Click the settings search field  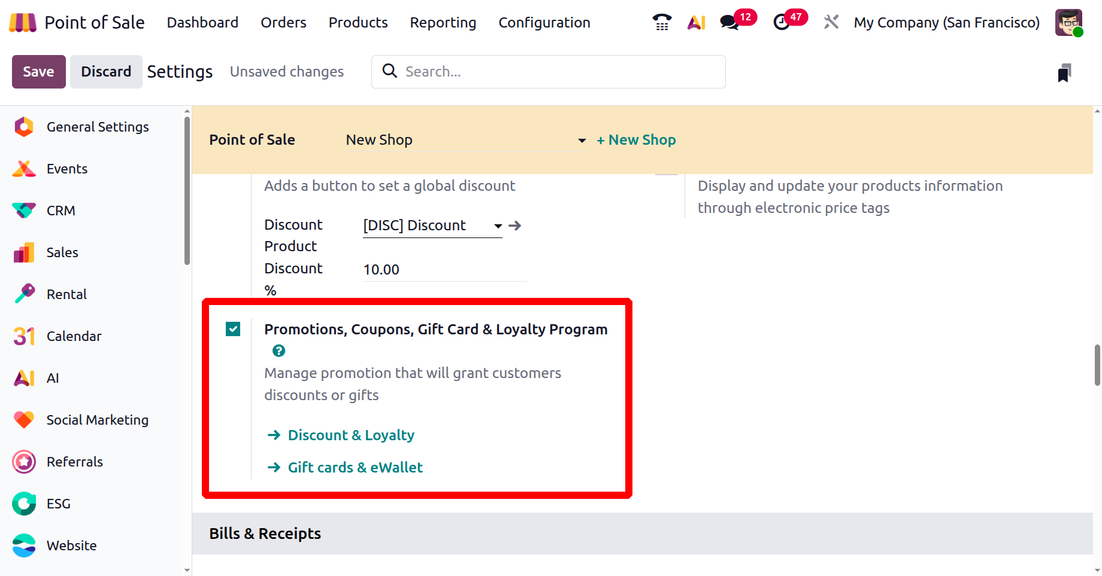(549, 72)
